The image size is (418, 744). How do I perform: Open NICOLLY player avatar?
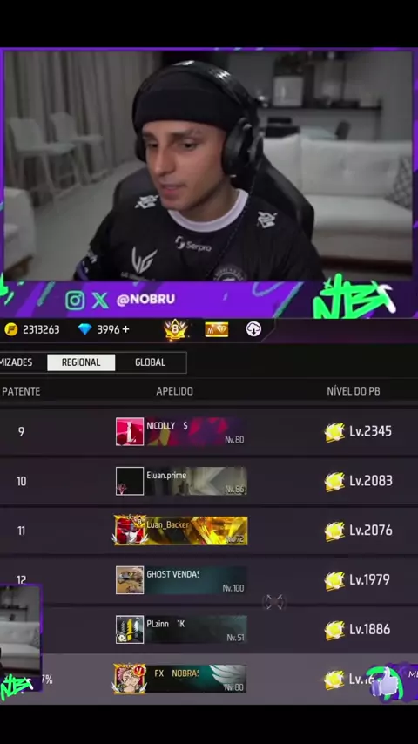[x=130, y=432]
